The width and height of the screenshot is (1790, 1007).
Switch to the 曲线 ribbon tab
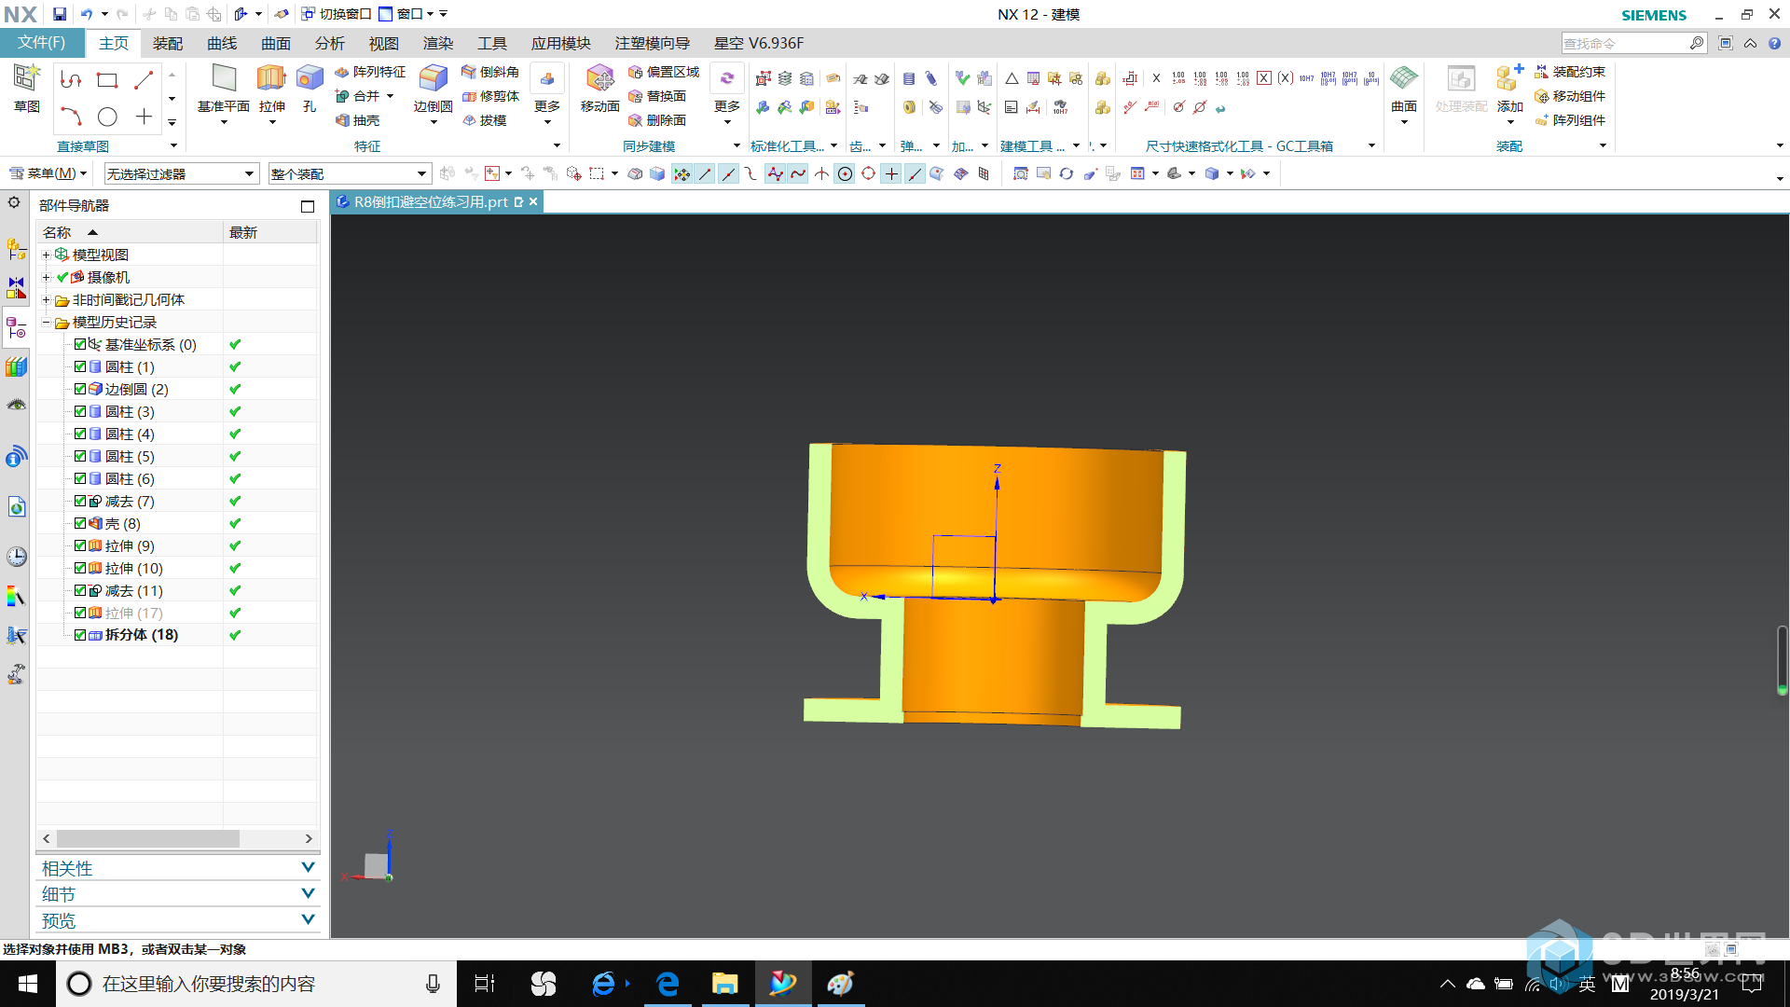222,43
